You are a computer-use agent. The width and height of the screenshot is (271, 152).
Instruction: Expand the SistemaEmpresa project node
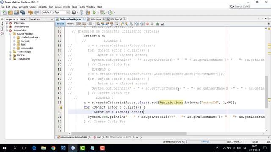coord(7,27)
